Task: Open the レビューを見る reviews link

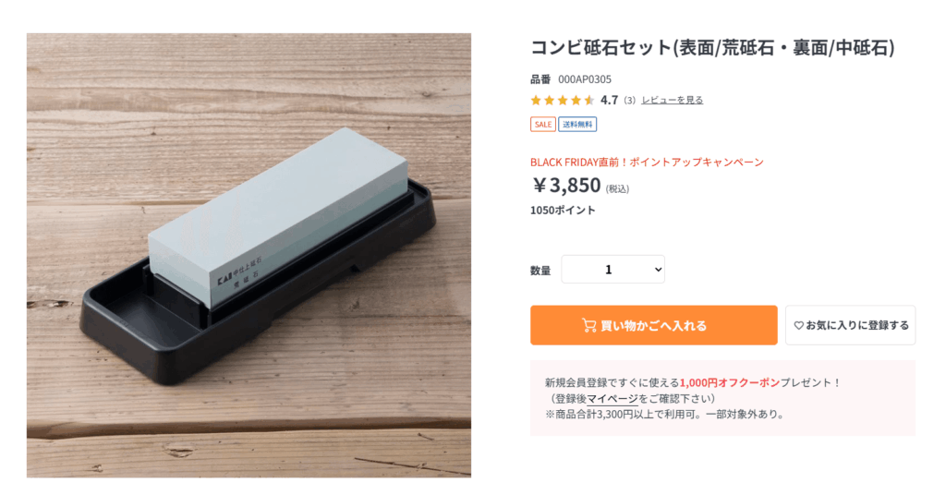Action: [673, 100]
